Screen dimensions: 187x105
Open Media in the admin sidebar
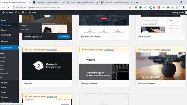(x=4, y=25)
